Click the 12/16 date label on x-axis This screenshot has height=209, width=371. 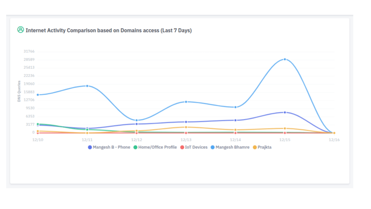coord(334,140)
